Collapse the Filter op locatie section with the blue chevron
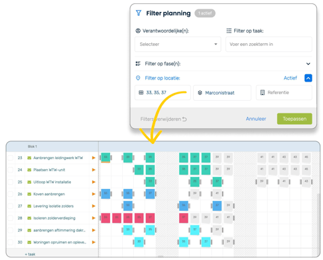Screen dimensions: 323x260 [308, 78]
